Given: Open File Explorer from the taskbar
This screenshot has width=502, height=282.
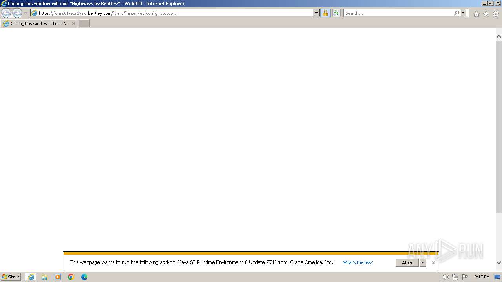Looking at the screenshot, I should tap(44, 277).
